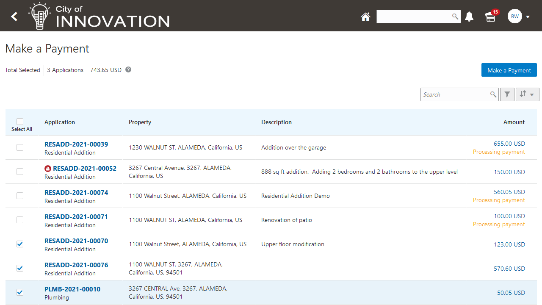The height and width of the screenshot is (305, 542).
Task: Click the home icon in the header
Action: click(365, 17)
